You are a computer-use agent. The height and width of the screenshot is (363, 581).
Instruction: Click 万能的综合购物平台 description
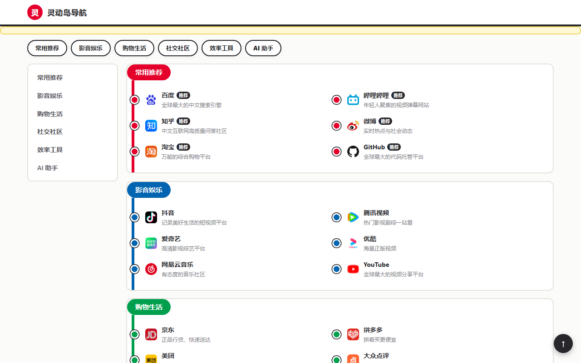(186, 157)
